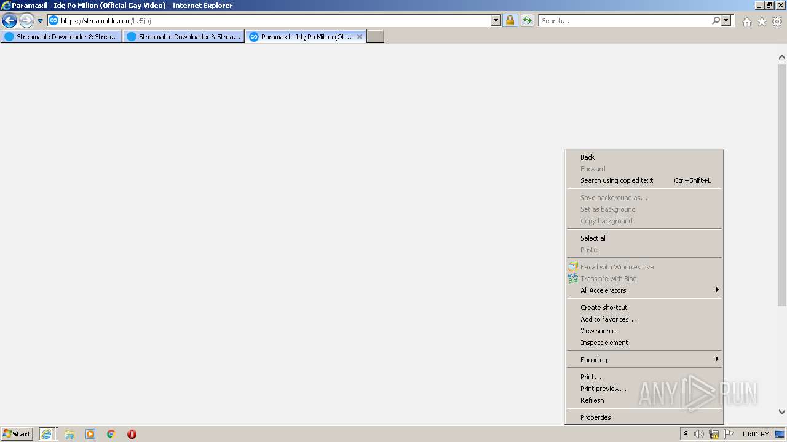Open Action Center flag icon
Image resolution: width=787 pixels, height=442 pixels.
[x=729, y=434]
